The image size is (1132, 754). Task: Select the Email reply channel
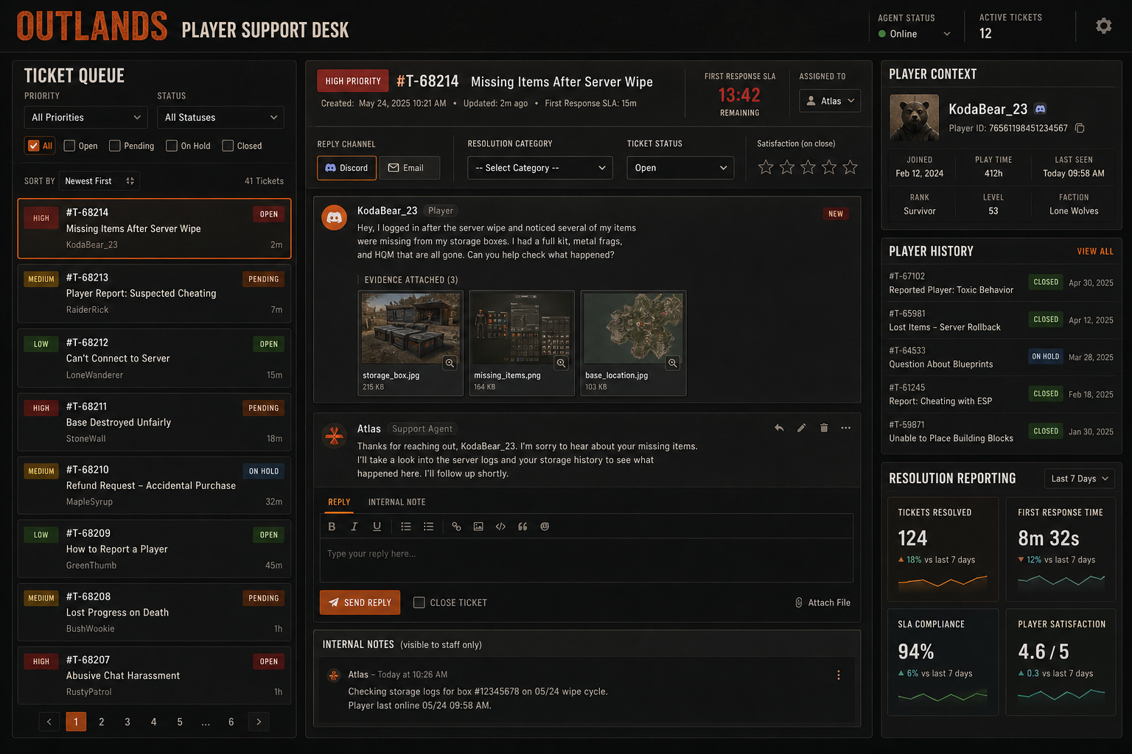coord(410,168)
